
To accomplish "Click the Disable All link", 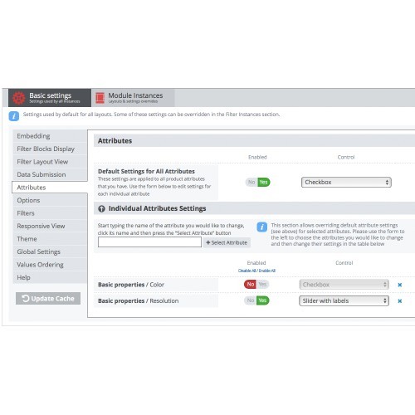I will 247,271.
